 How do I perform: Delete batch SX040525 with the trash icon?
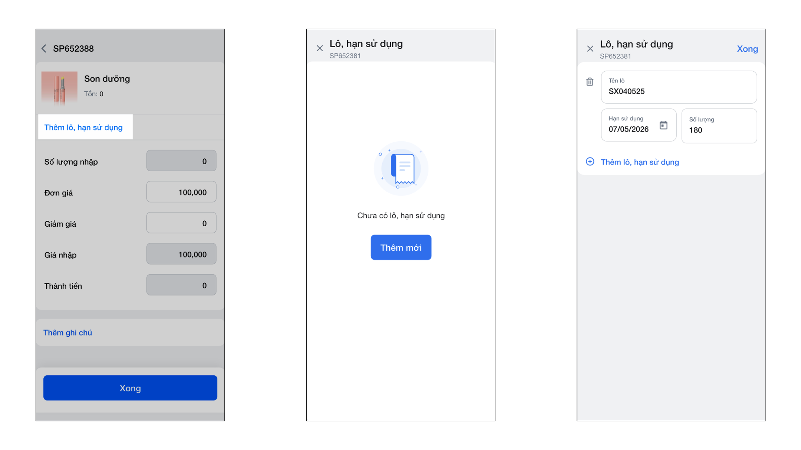[x=589, y=82]
